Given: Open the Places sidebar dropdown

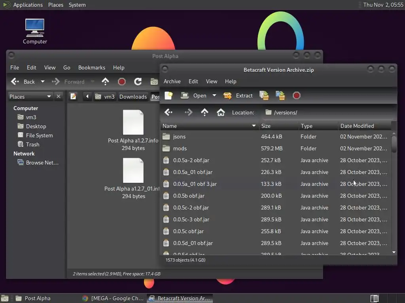Looking at the screenshot, I should tap(30, 97).
